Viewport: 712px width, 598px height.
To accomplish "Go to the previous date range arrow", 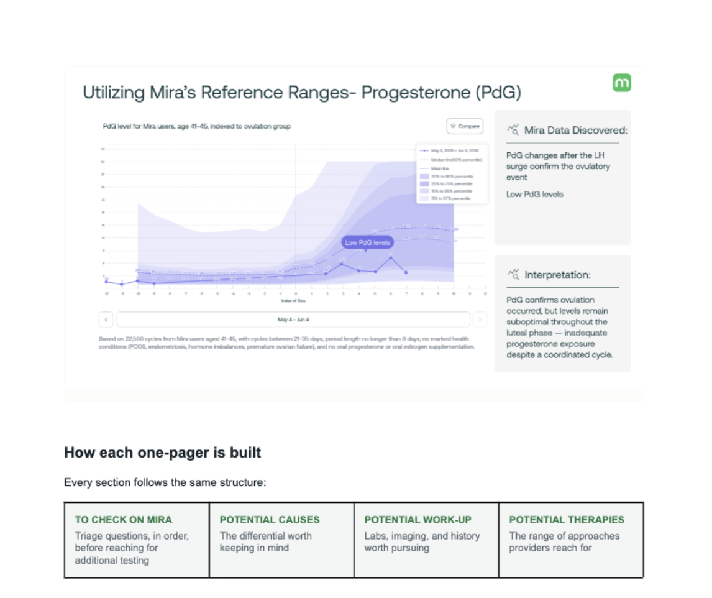I will pos(106,320).
